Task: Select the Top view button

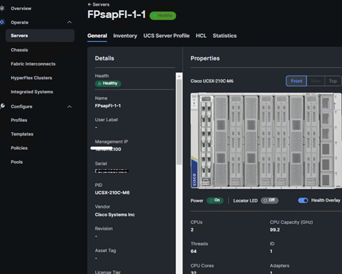Action: coord(333,81)
